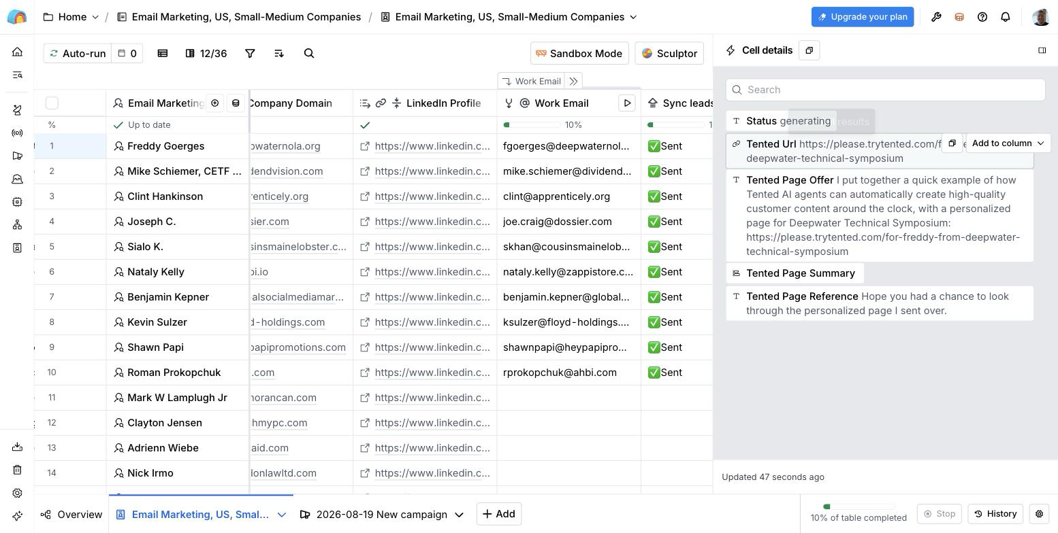The width and height of the screenshot is (1058, 533).
Task: Toggle the select-all rows checkbox
Action: pos(52,103)
